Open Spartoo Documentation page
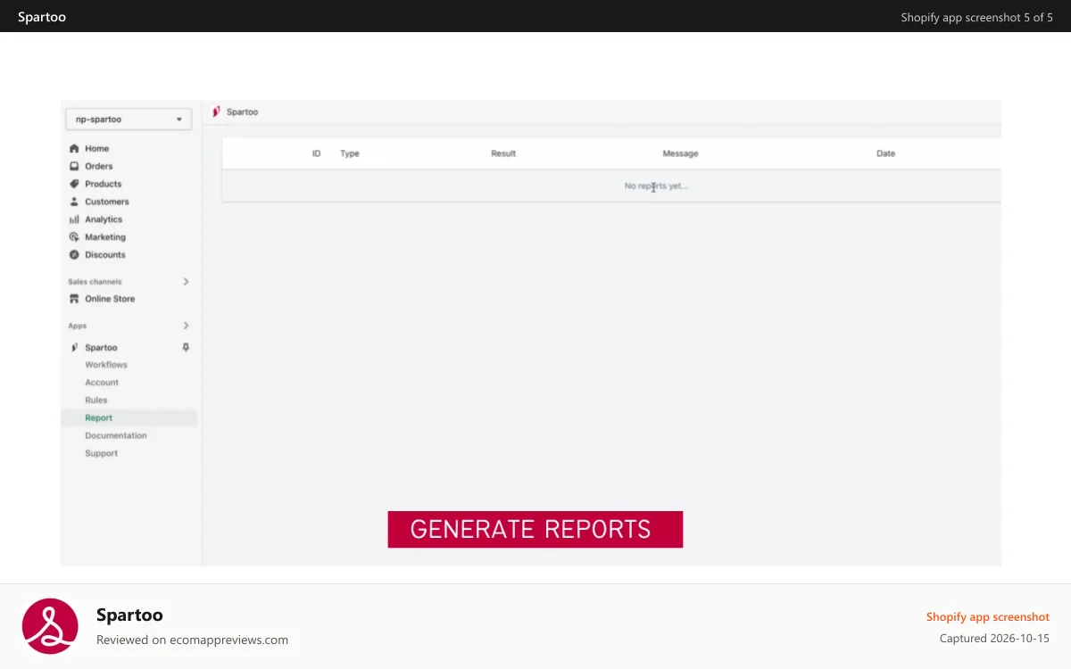The image size is (1071, 669). [116, 435]
